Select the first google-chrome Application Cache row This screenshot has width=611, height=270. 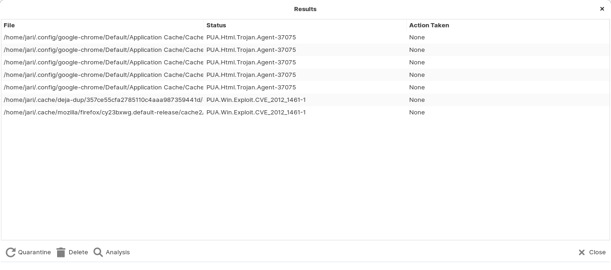click(103, 38)
